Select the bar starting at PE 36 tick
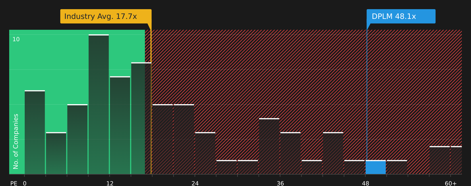471x186 pixels. (x=290, y=153)
